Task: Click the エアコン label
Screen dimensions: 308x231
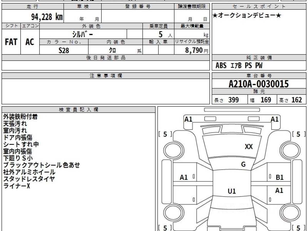Action: pos(30,26)
